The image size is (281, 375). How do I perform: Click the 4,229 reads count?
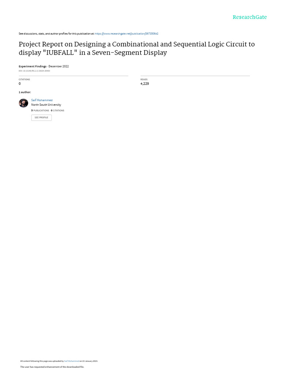tap(145, 84)
